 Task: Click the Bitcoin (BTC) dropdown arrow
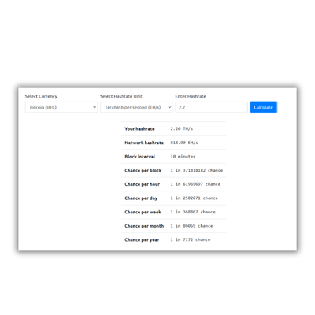click(x=94, y=107)
